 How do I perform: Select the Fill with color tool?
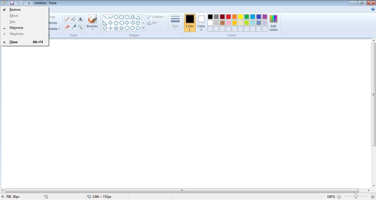tap(74, 19)
